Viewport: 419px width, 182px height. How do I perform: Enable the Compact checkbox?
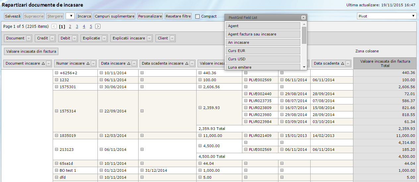pyautogui.click(x=198, y=16)
